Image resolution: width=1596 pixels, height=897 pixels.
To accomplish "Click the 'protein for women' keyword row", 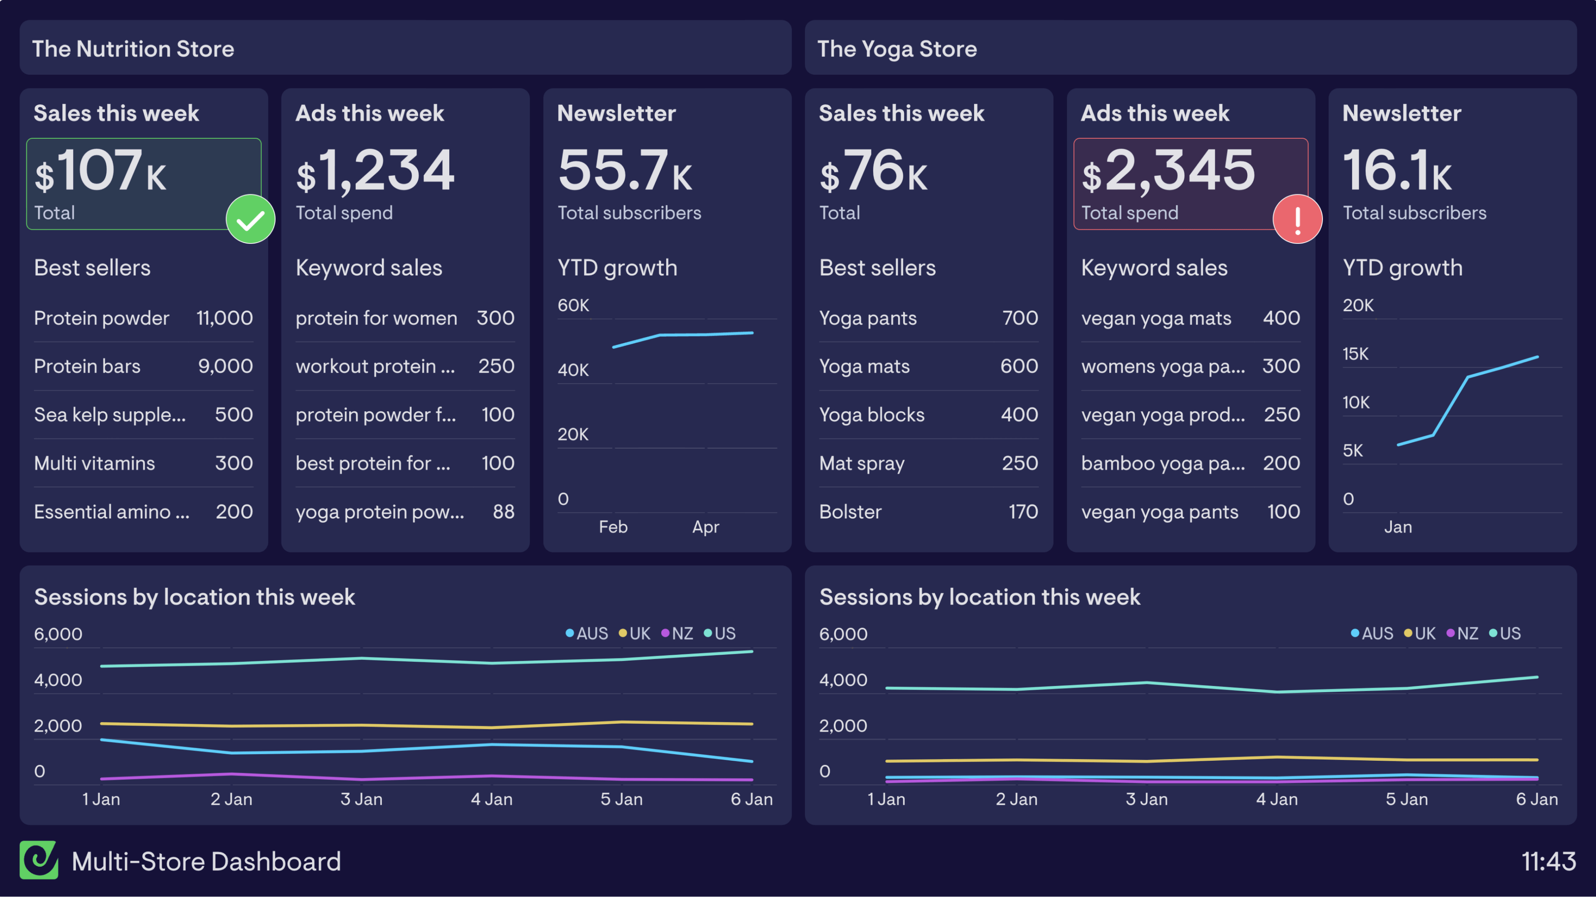I will pos(404,318).
